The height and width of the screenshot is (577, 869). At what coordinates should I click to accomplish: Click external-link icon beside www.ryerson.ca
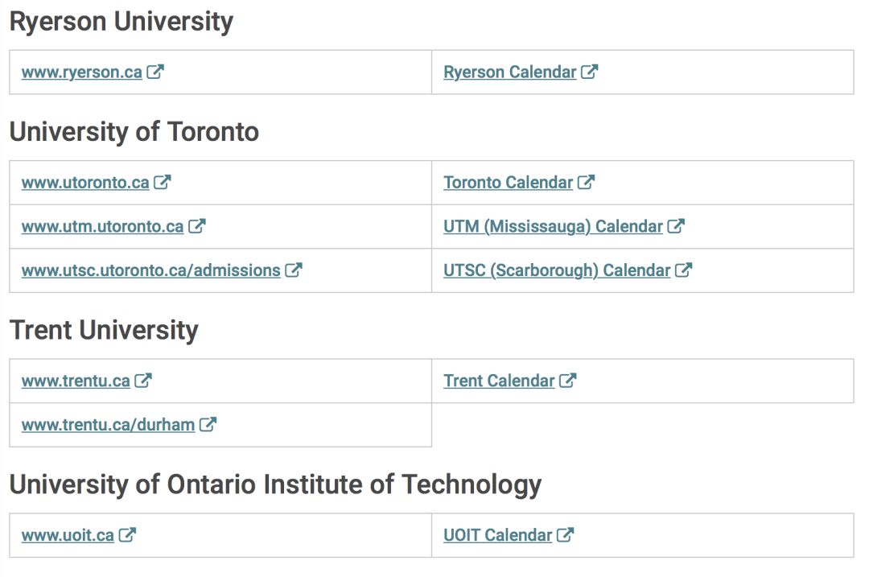155,72
